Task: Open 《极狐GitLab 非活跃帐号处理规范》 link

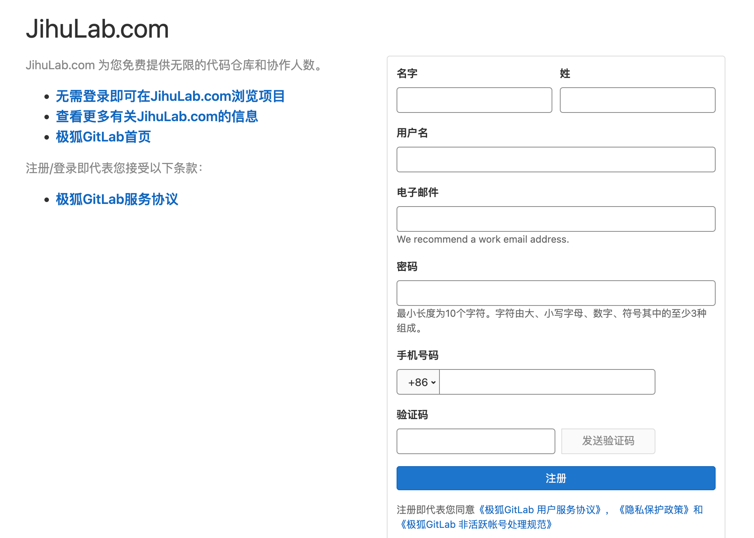Action: tap(476, 524)
